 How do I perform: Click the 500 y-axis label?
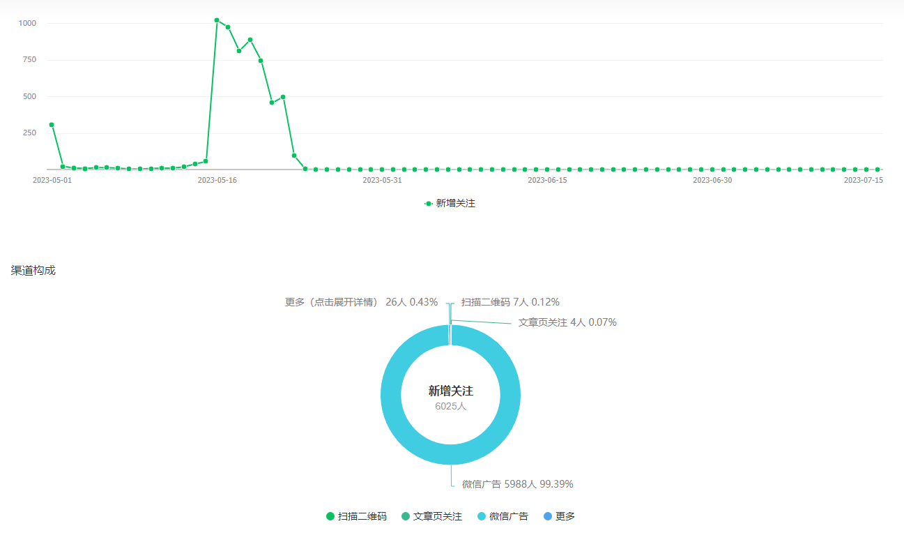click(30, 96)
